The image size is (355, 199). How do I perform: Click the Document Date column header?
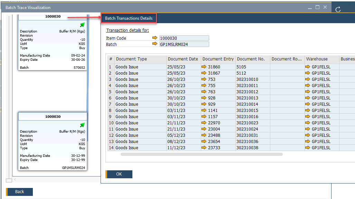[183, 59]
